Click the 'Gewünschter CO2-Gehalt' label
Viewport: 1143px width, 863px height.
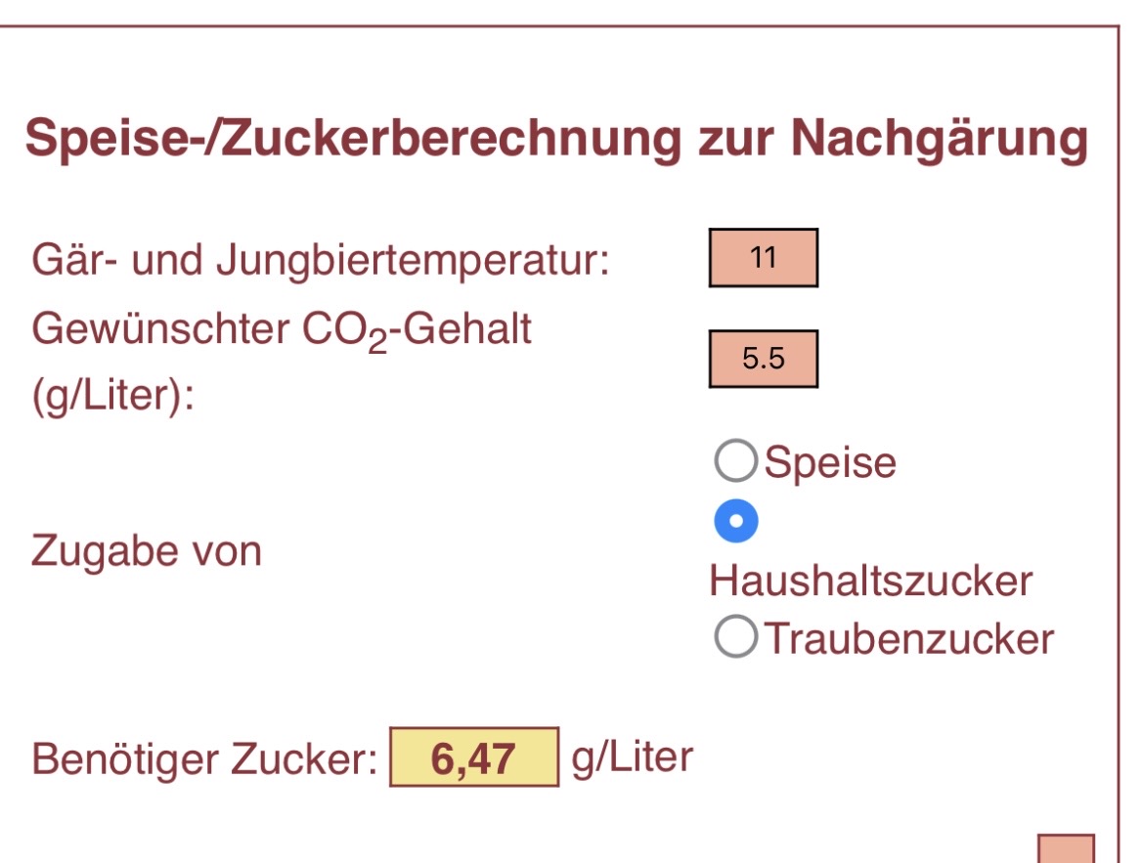point(282,330)
